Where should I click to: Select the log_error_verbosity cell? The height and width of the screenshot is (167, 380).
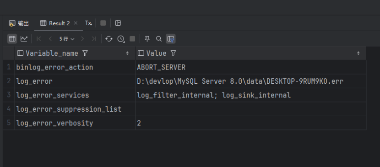click(x=75, y=123)
